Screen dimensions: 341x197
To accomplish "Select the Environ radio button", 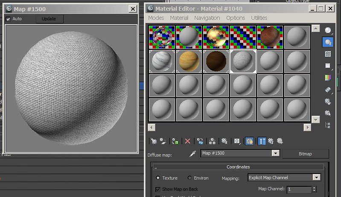I will coord(189,178).
